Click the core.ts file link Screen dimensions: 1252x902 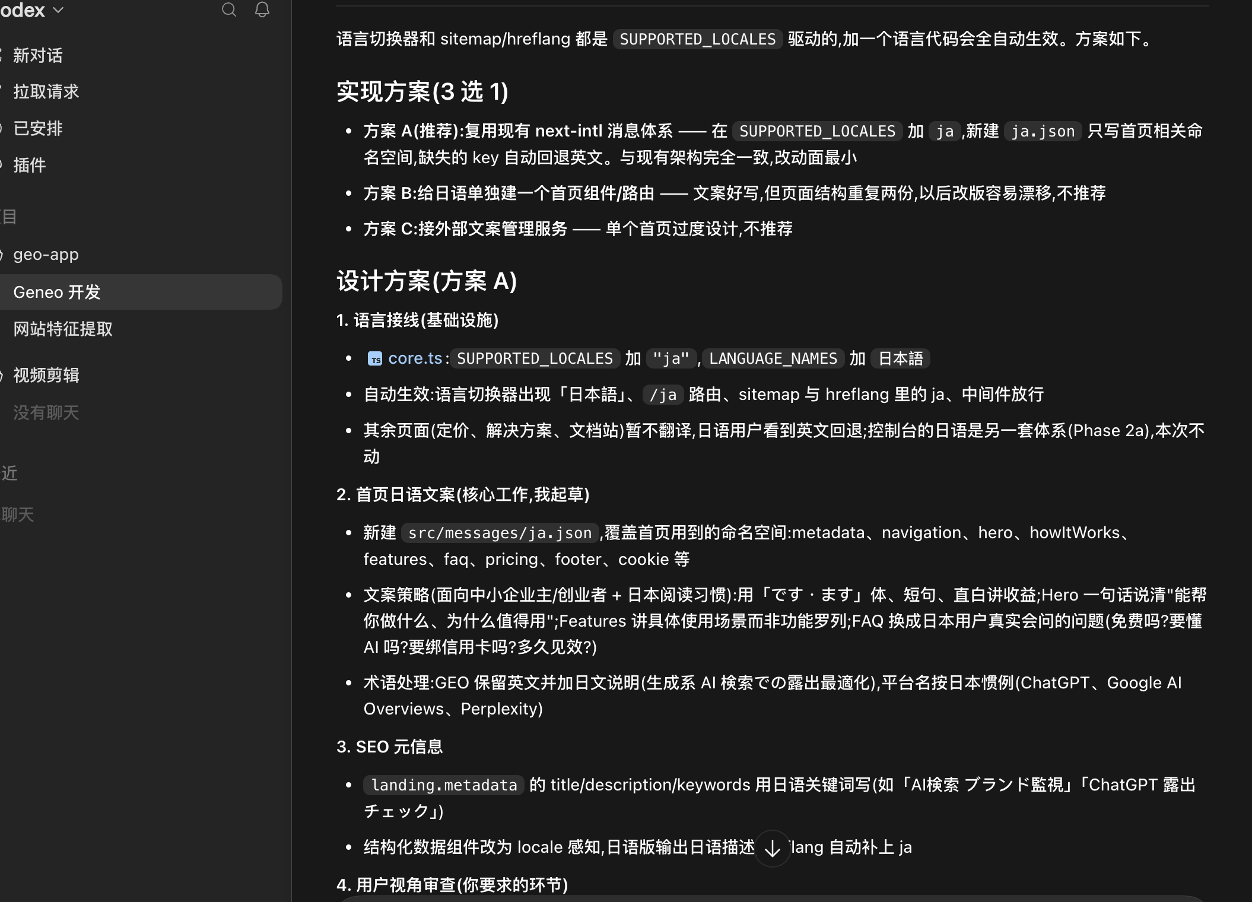pos(415,358)
